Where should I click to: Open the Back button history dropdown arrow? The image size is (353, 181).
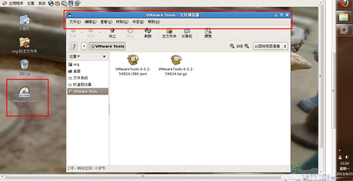point(81,33)
